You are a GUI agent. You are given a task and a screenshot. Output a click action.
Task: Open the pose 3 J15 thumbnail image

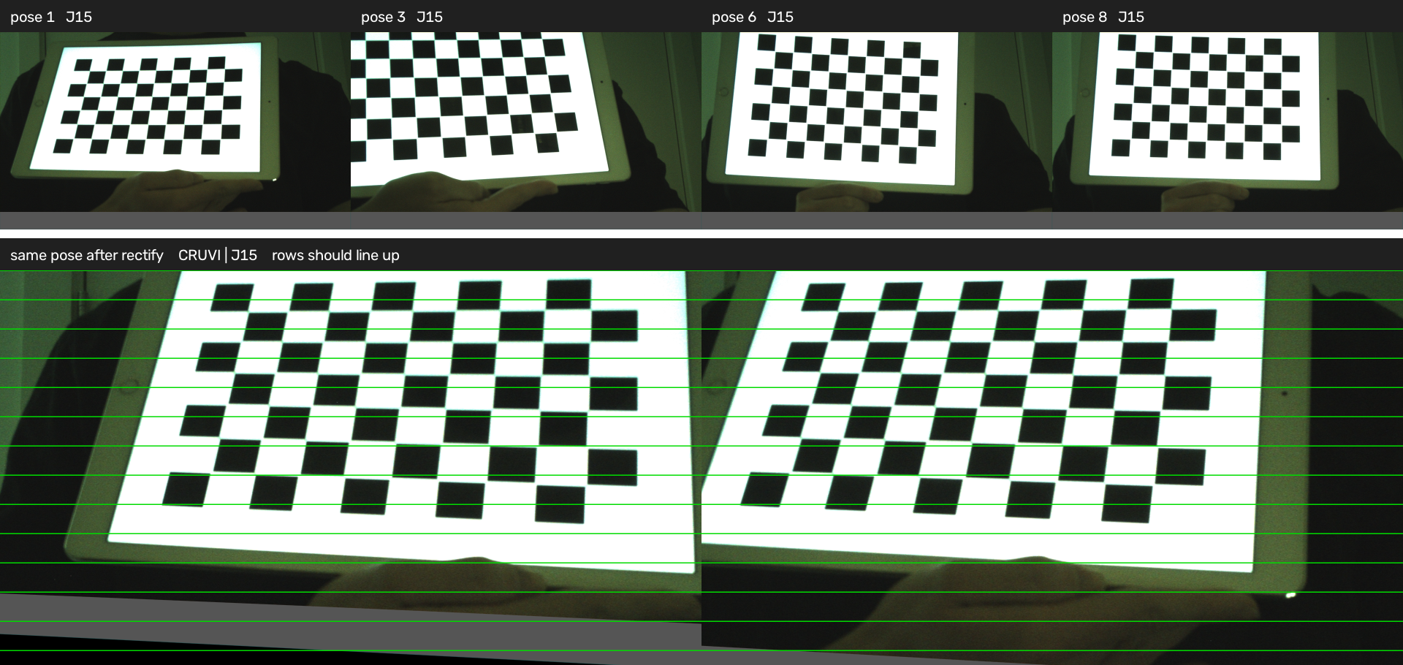(x=526, y=130)
